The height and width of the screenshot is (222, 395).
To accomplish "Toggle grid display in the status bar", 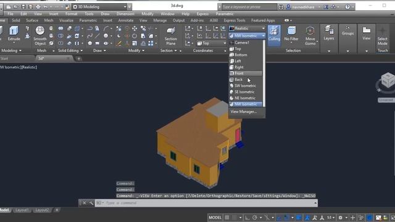I will pyautogui.click(x=227, y=218).
